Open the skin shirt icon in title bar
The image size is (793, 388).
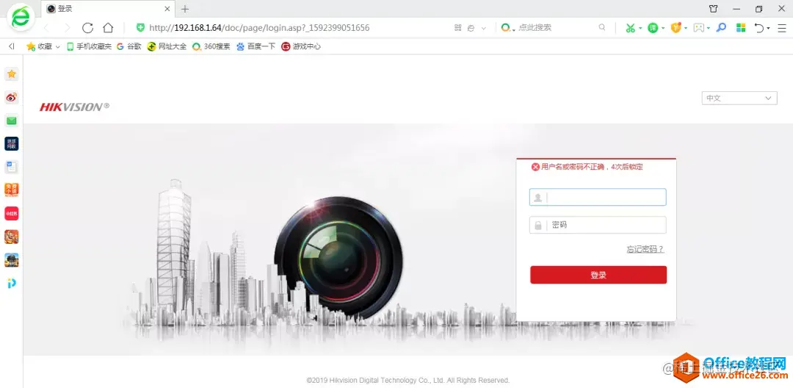[x=713, y=9]
